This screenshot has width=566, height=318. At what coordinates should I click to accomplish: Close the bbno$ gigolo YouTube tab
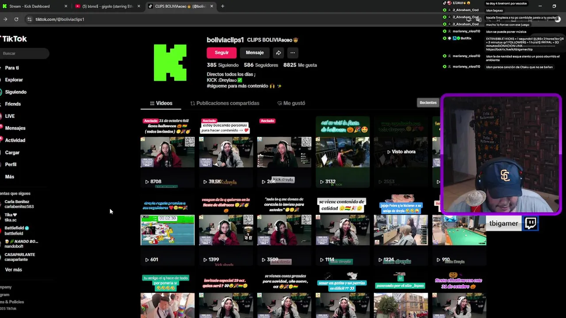pos(139,6)
